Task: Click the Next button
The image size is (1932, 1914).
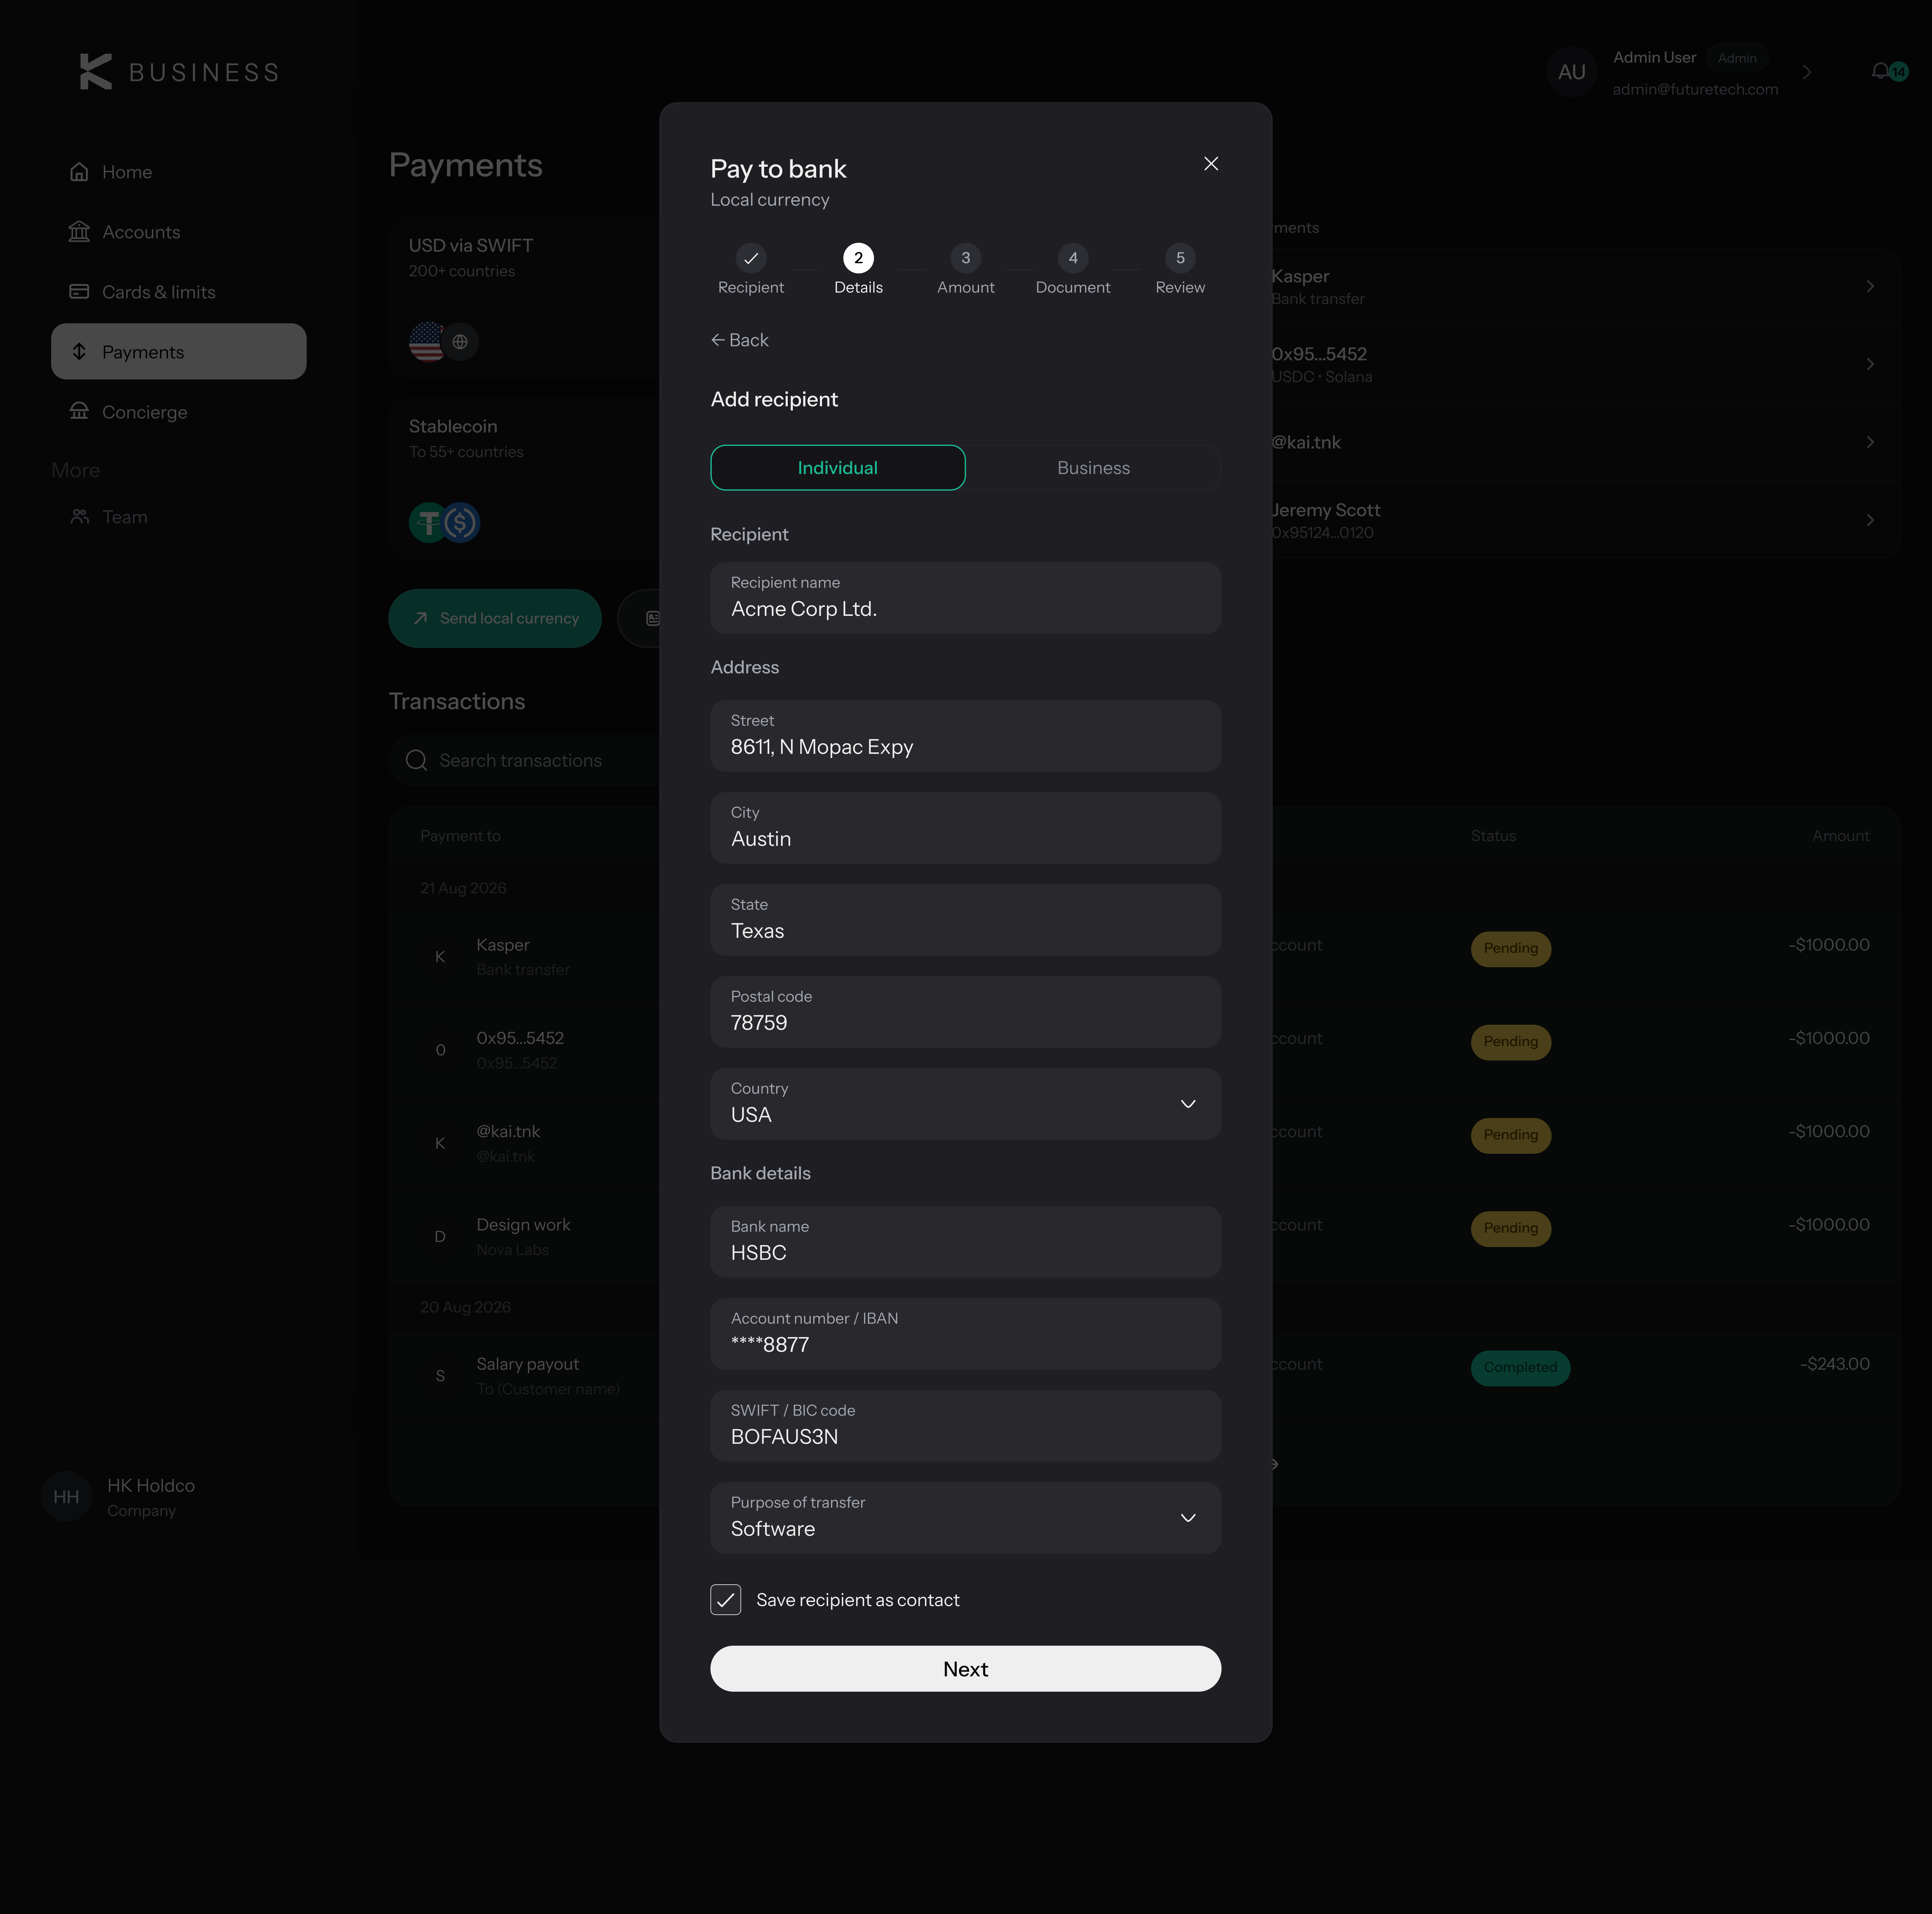Action: [966, 1669]
